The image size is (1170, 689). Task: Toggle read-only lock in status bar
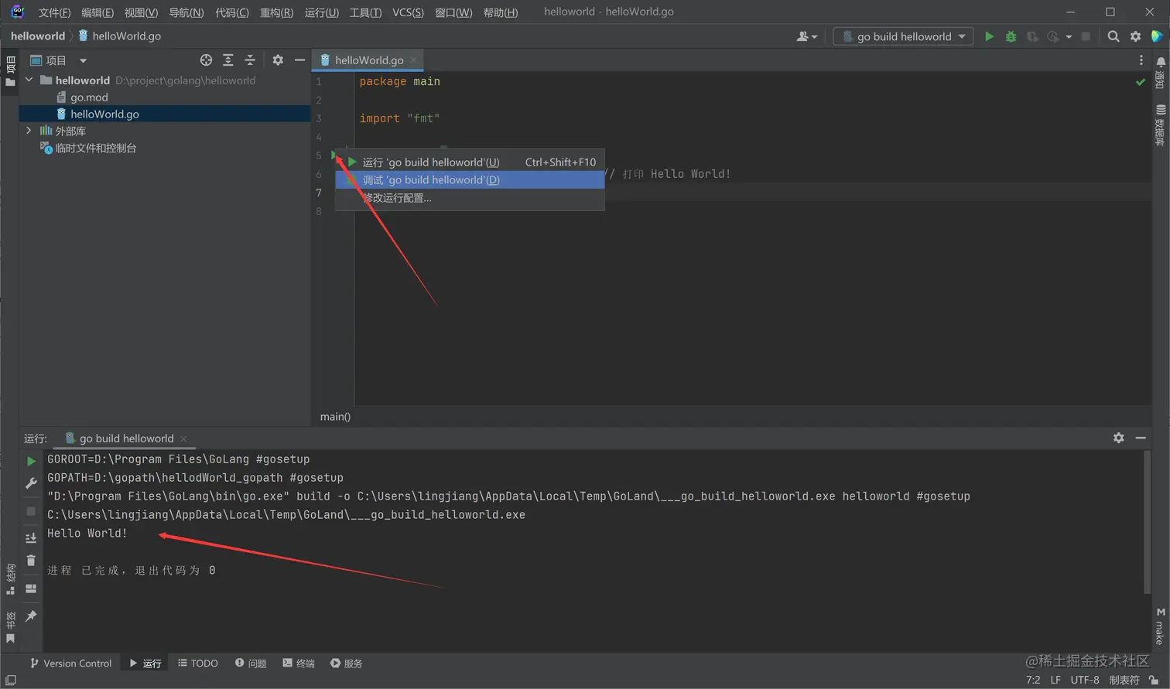point(1154,680)
